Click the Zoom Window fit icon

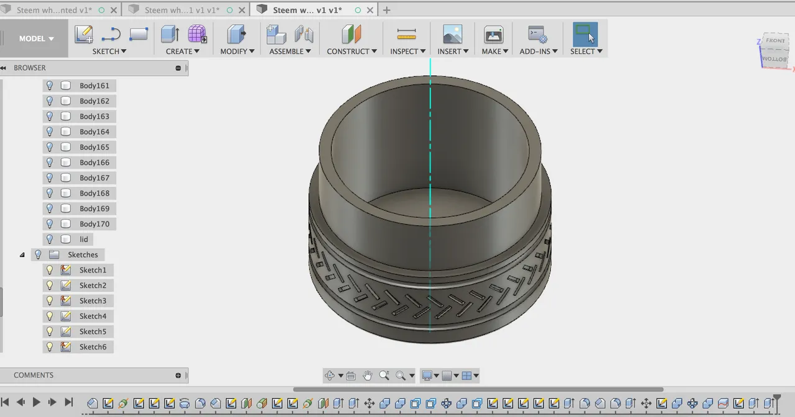point(401,375)
